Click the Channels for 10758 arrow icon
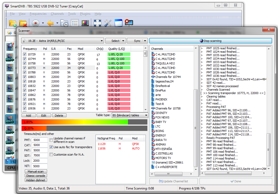Viewport: 278px width, 194px height. coord(153,108)
